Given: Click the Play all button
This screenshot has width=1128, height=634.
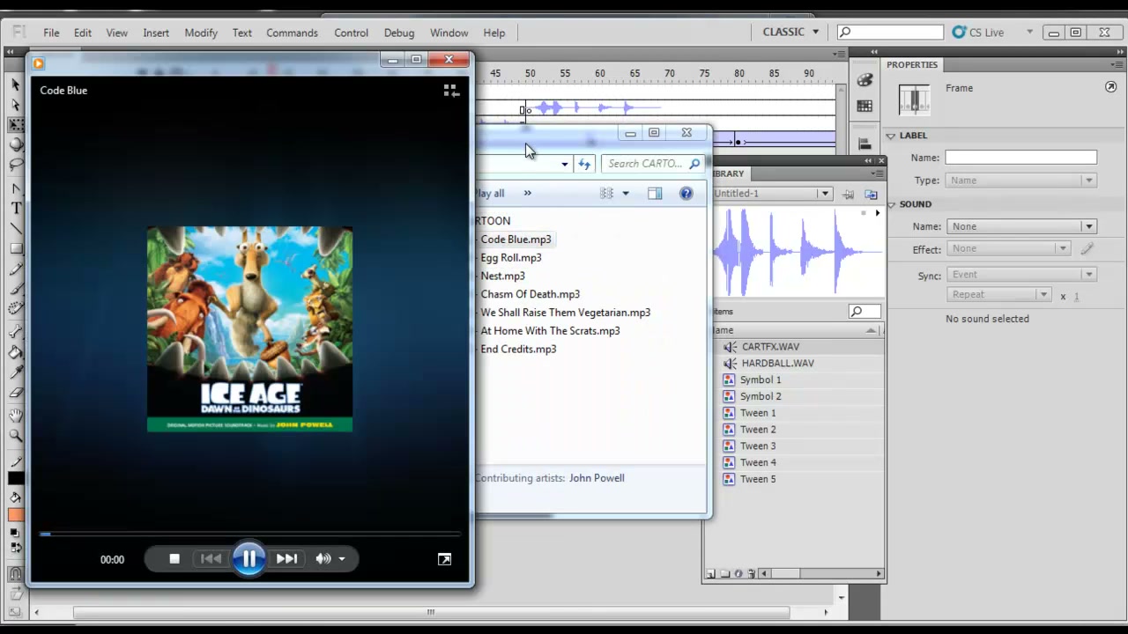Looking at the screenshot, I should pos(490,194).
